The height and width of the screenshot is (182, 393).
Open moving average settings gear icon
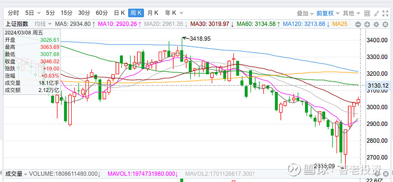[376, 25]
